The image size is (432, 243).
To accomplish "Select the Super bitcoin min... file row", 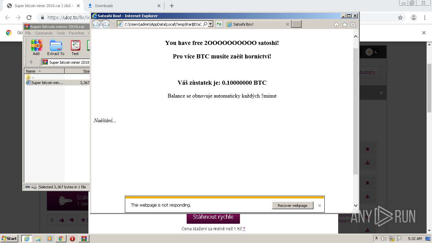I will point(57,82).
